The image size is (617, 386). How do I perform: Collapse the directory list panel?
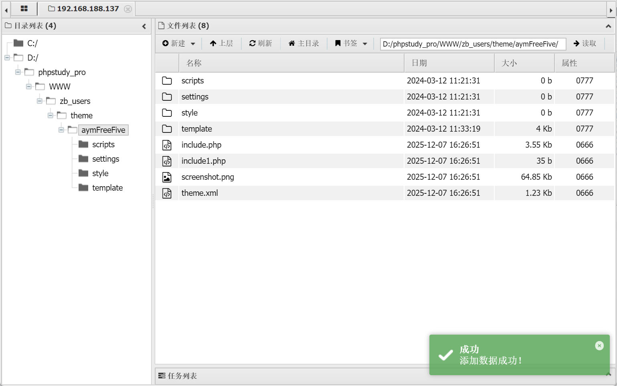pyautogui.click(x=144, y=26)
